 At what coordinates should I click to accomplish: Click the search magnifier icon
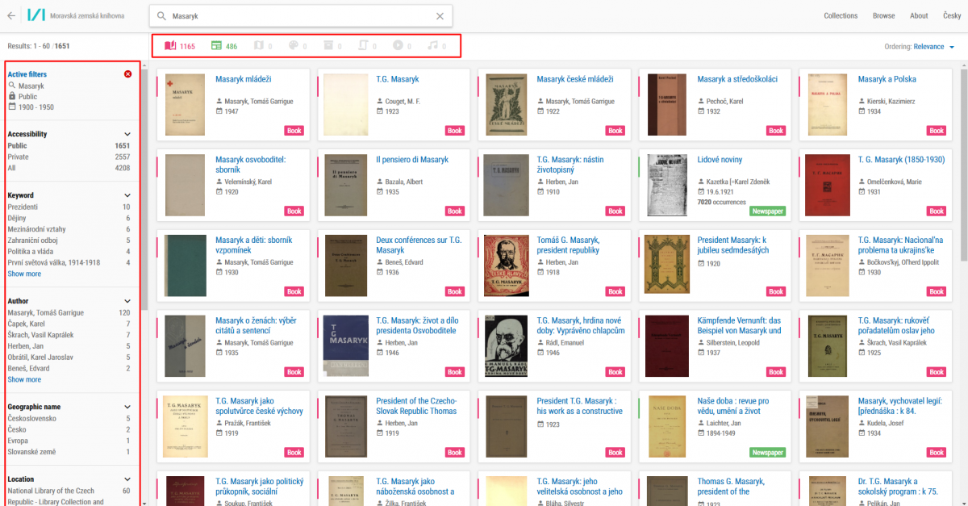click(161, 15)
